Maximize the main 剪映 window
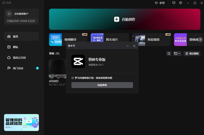Screen dimensions: 204x135 click(195, 3)
